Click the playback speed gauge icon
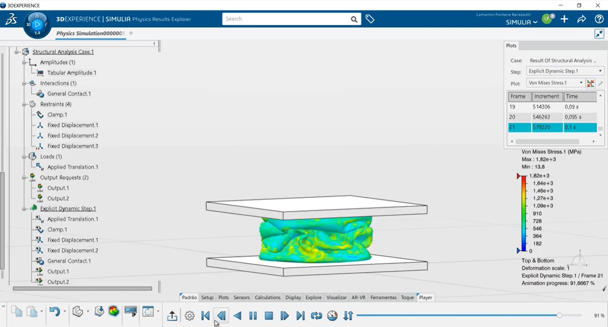Viewport: 608px width, 327px height. coord(332,316)
